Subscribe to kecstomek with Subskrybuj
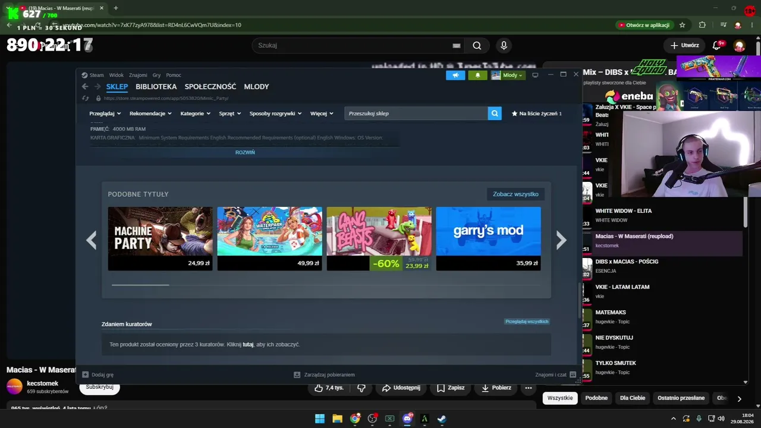The height and width of the screenshot is (428, 761). (x=99, y=388)
